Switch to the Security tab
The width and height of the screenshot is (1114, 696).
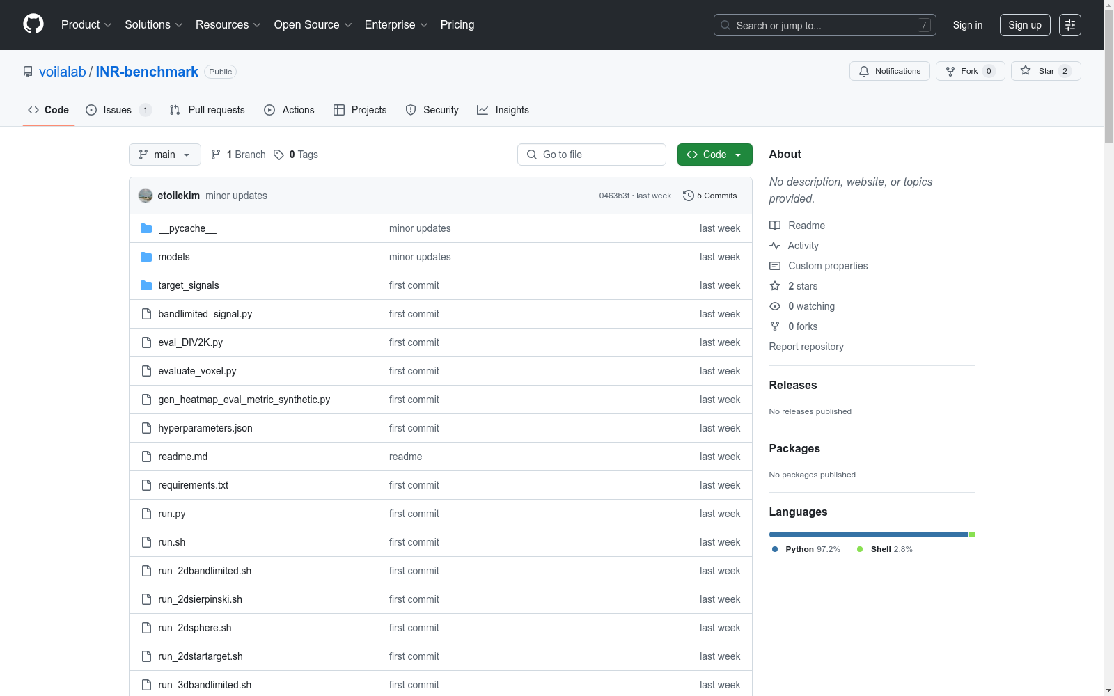tap(432, 110)
